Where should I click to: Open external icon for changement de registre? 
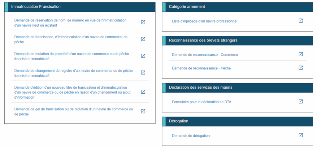(143, 73)
